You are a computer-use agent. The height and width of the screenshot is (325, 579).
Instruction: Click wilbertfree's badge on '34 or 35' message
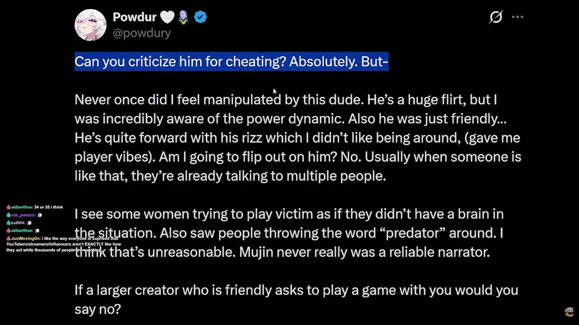coord(8,207)
